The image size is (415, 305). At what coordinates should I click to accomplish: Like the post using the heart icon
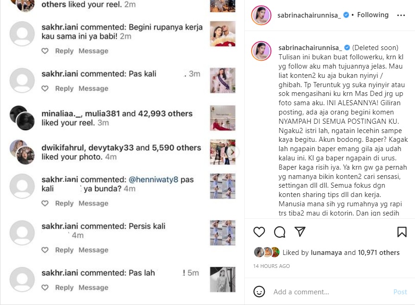(259, 232)
